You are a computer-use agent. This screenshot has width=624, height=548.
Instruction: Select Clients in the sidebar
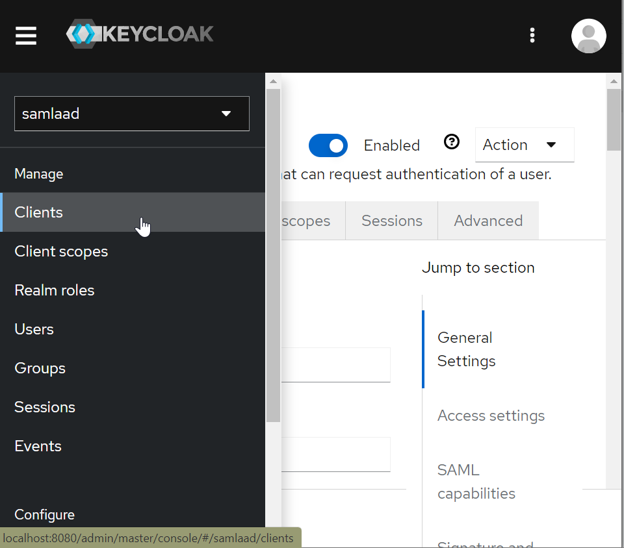point(39,212)
